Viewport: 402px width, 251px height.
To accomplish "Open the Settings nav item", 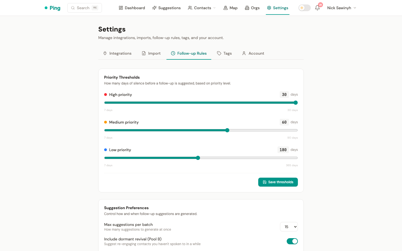I will [x=277, y=8].
